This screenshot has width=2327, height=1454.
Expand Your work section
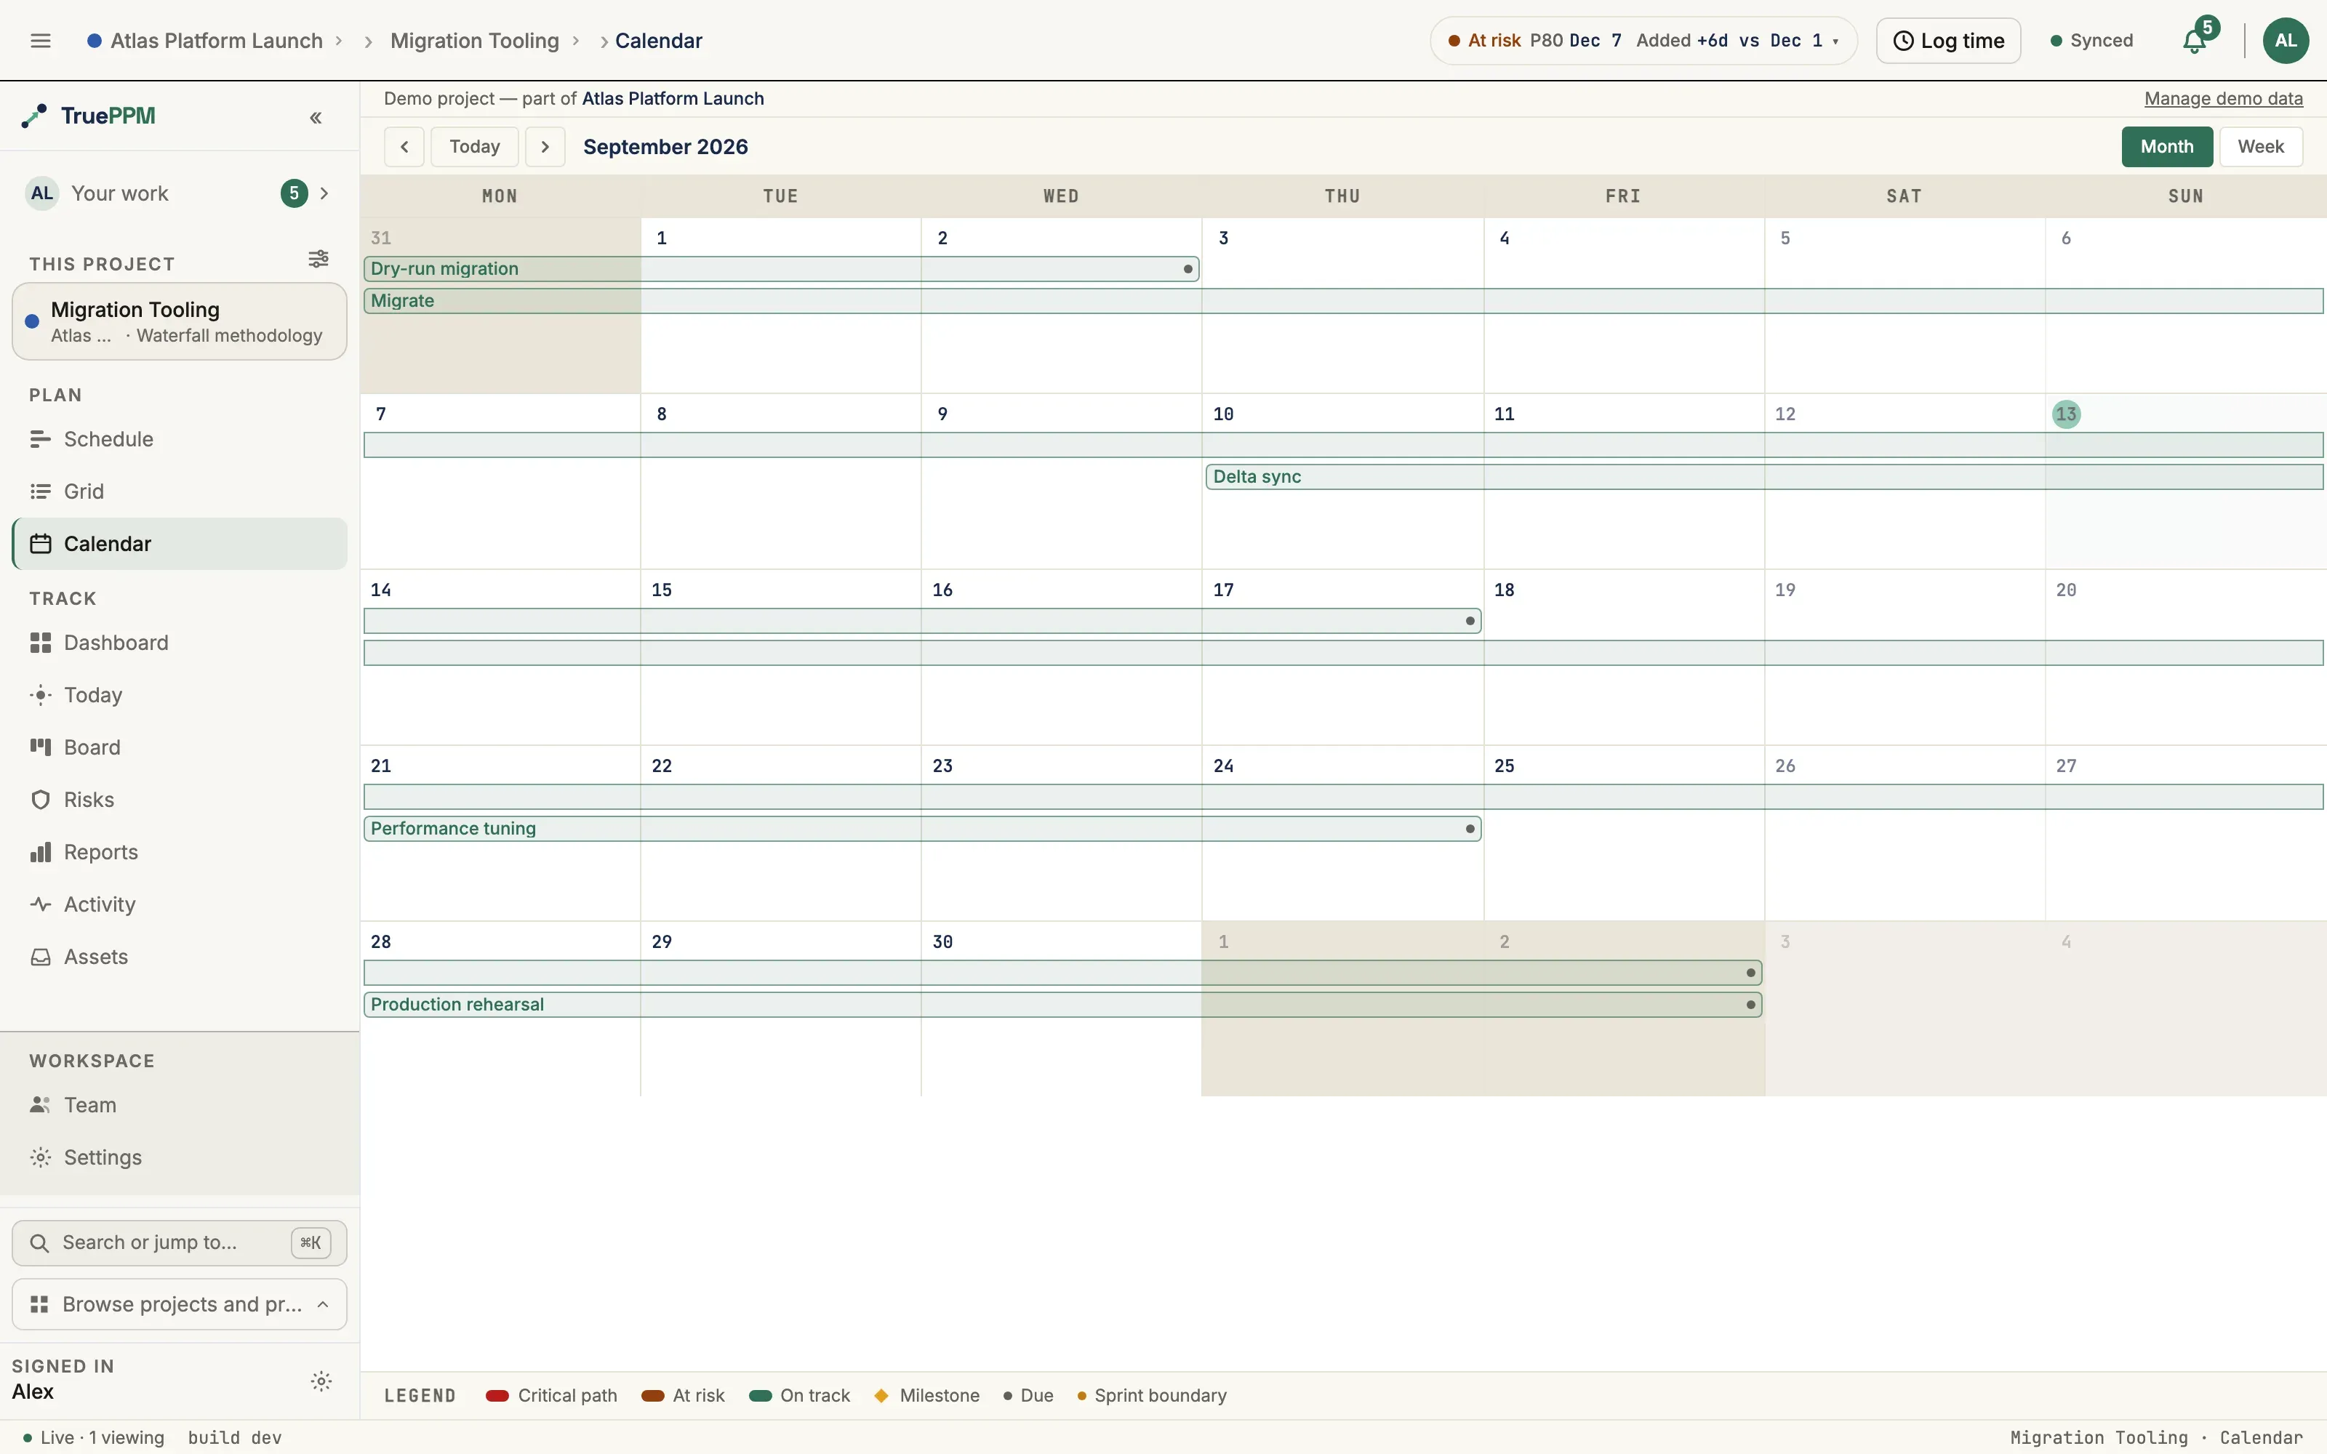click(x=180, y=193)
